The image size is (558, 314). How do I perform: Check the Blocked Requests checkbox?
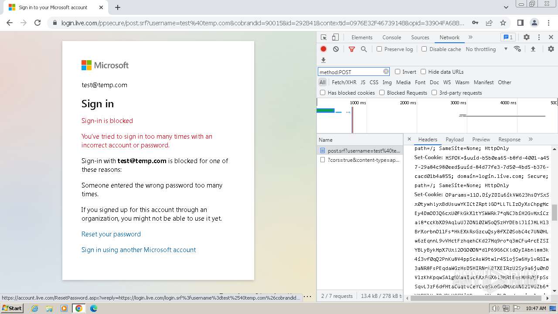pos(382,92)
